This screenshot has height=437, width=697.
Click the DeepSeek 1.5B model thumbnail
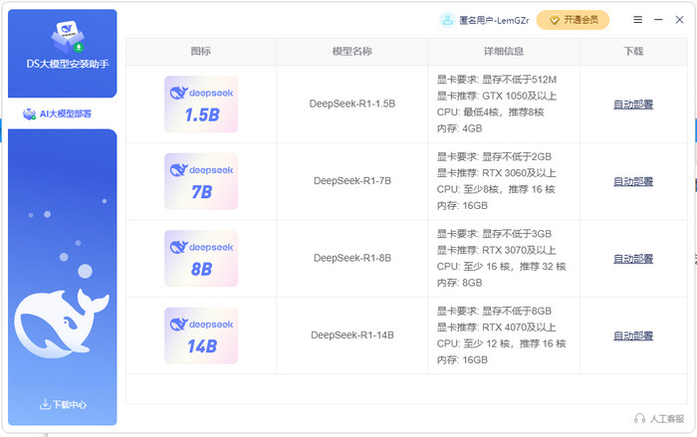point(200,104)
